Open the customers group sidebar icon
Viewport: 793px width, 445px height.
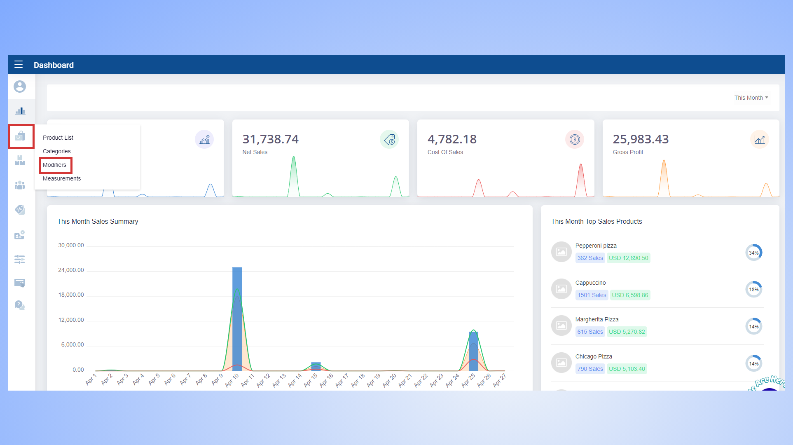click(x=20, y=185)
